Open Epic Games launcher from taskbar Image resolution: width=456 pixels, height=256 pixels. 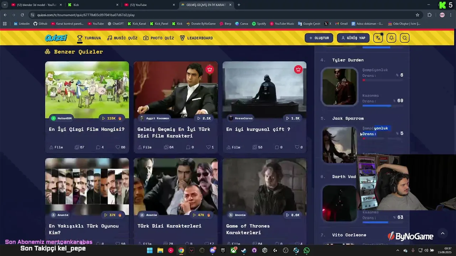click(223, 250)
